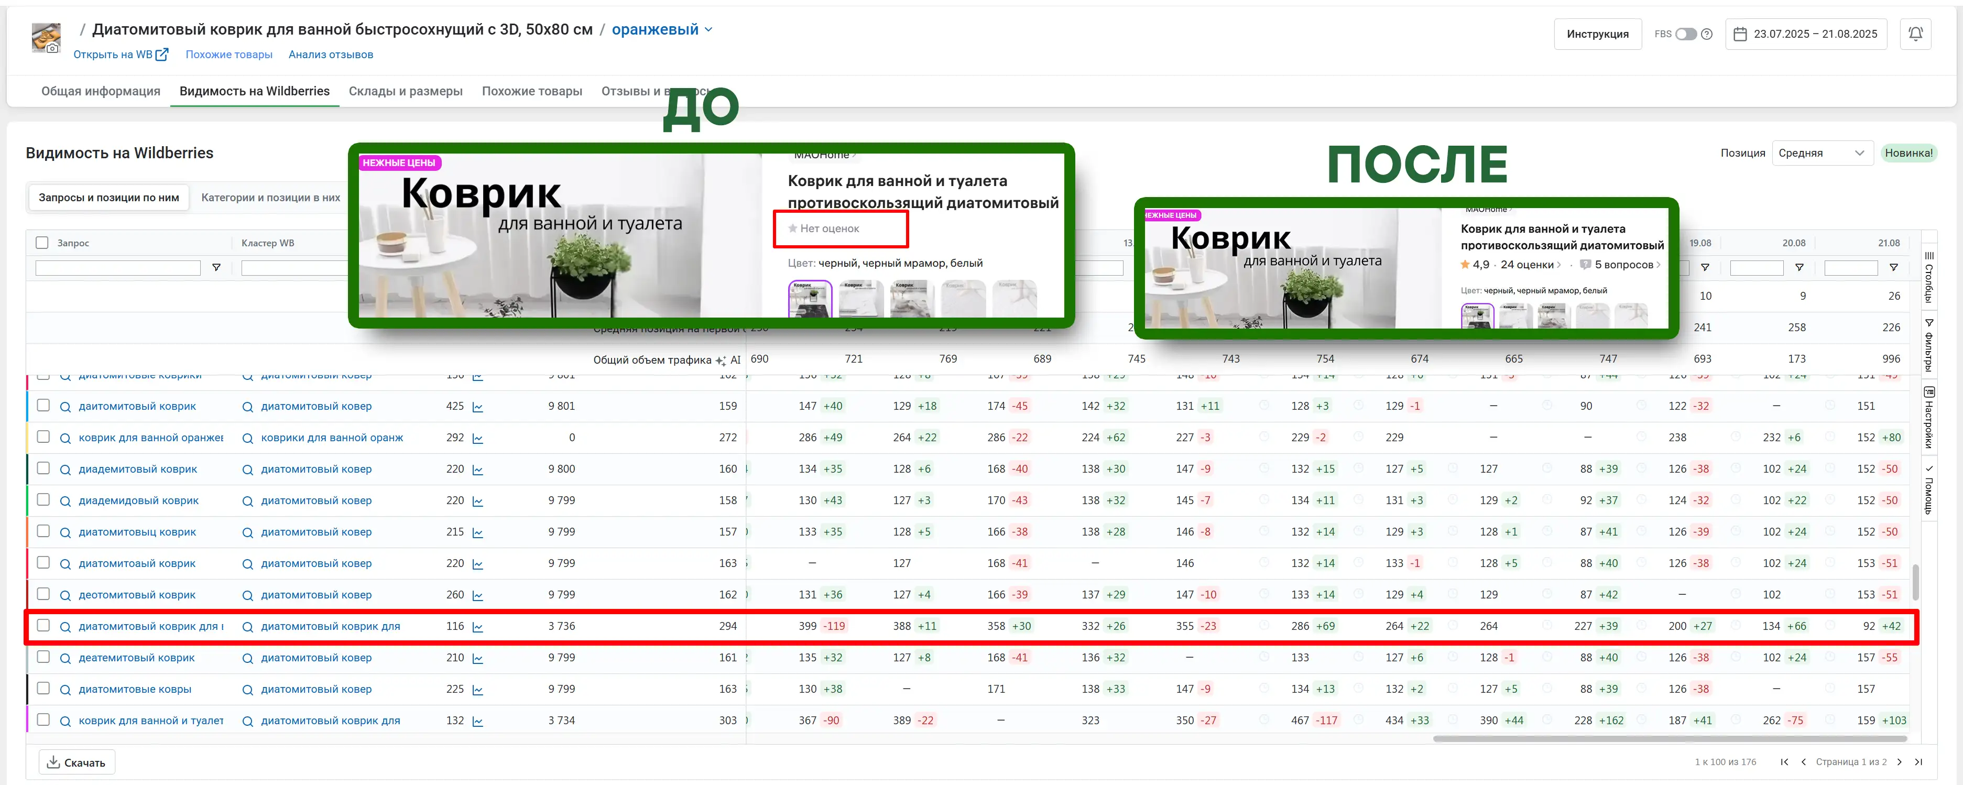Click the Скачать download button

[76, 762]
